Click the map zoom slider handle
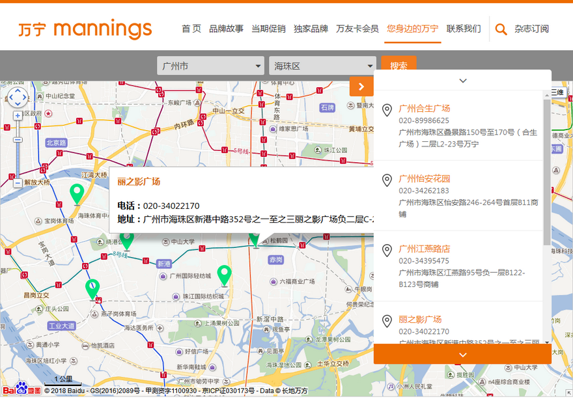Screen dimensions: 573x399 [18, 140]
